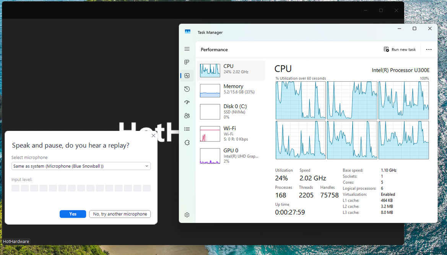Click the Intel(R) Processor U300E label

coord(400,70)
